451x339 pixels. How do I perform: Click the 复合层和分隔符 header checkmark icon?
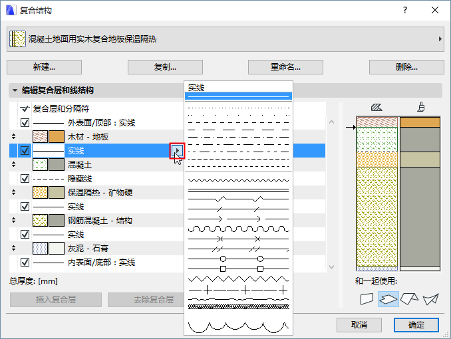pos(25,109)
